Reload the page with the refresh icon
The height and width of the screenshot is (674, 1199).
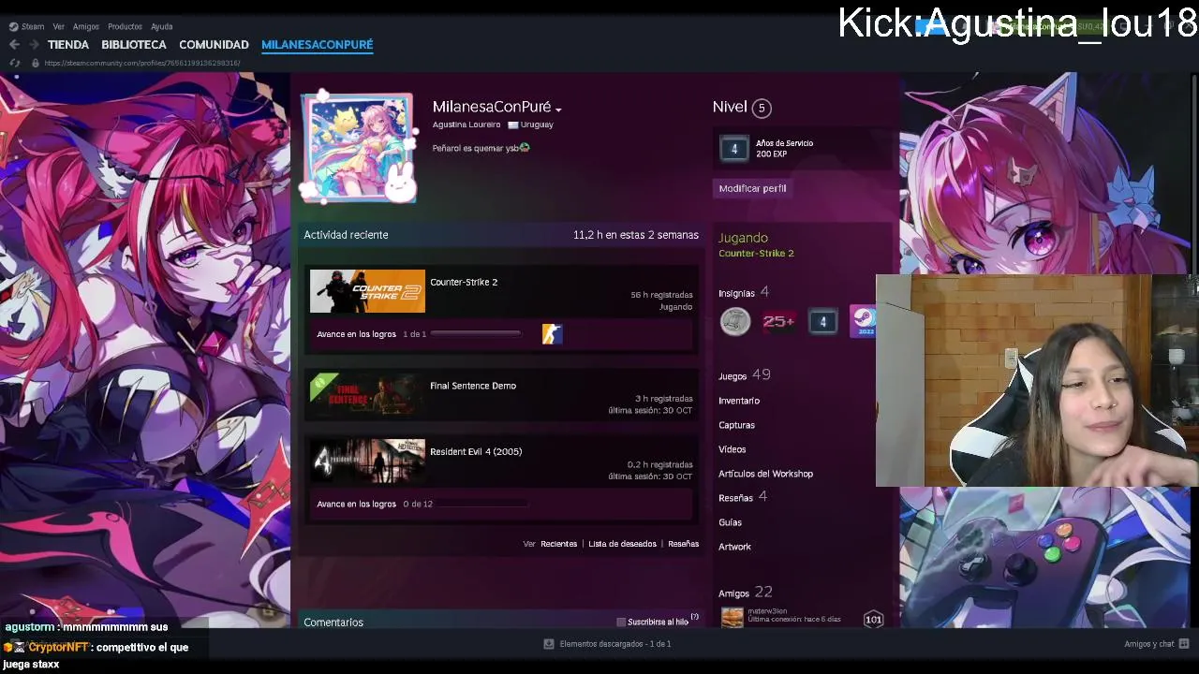pyautogui.click(x=15, y=63)
